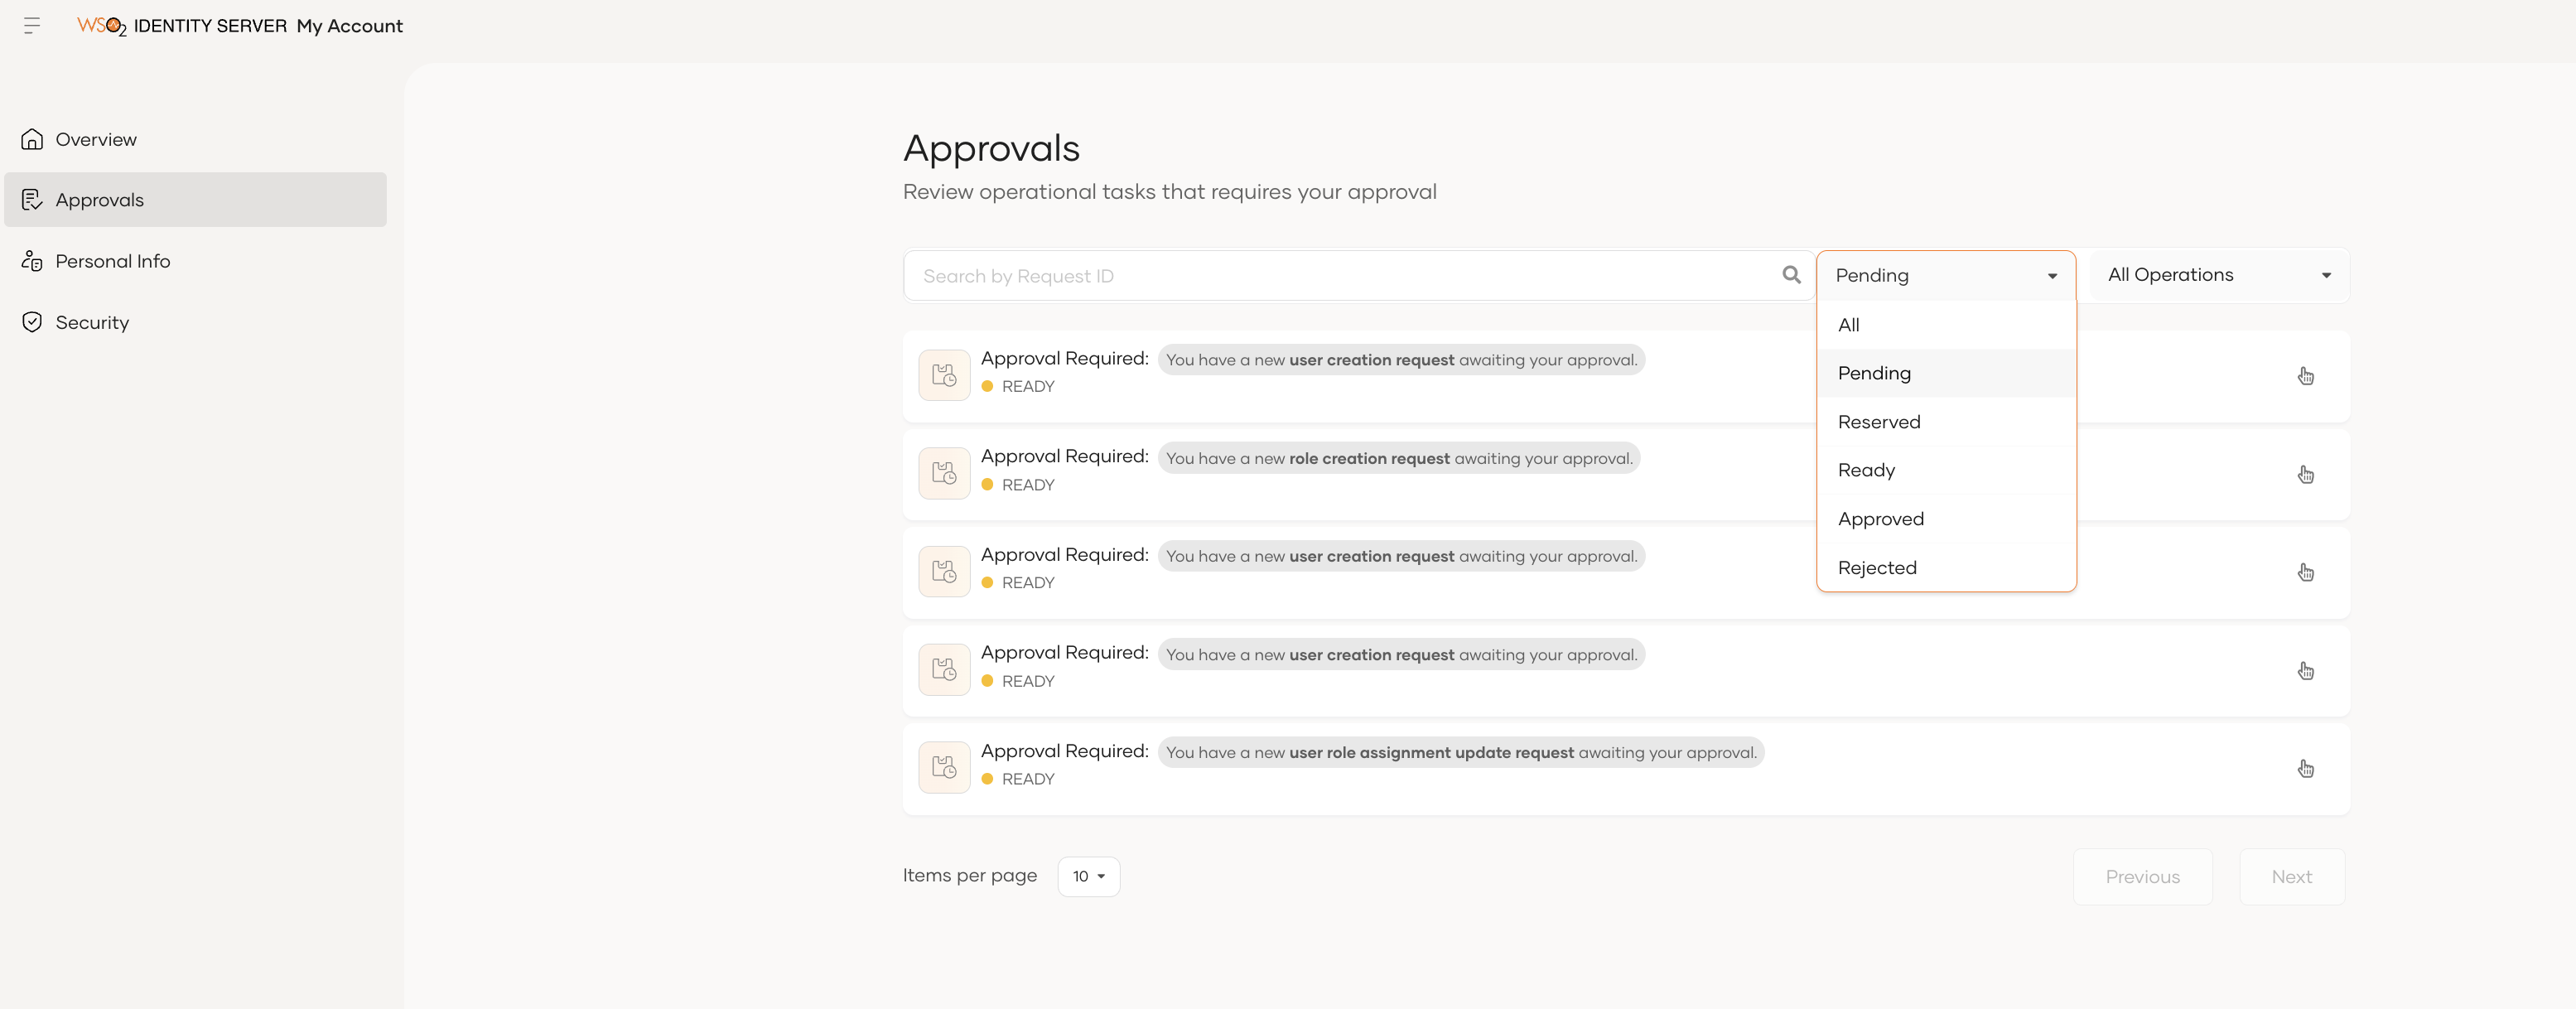Open the Overview page
Image resolution: width=2576 pixels, height=1009 pixels.
[195, 139]
